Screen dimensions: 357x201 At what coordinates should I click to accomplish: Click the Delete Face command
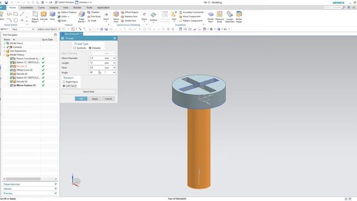click(x=128, y=21)
